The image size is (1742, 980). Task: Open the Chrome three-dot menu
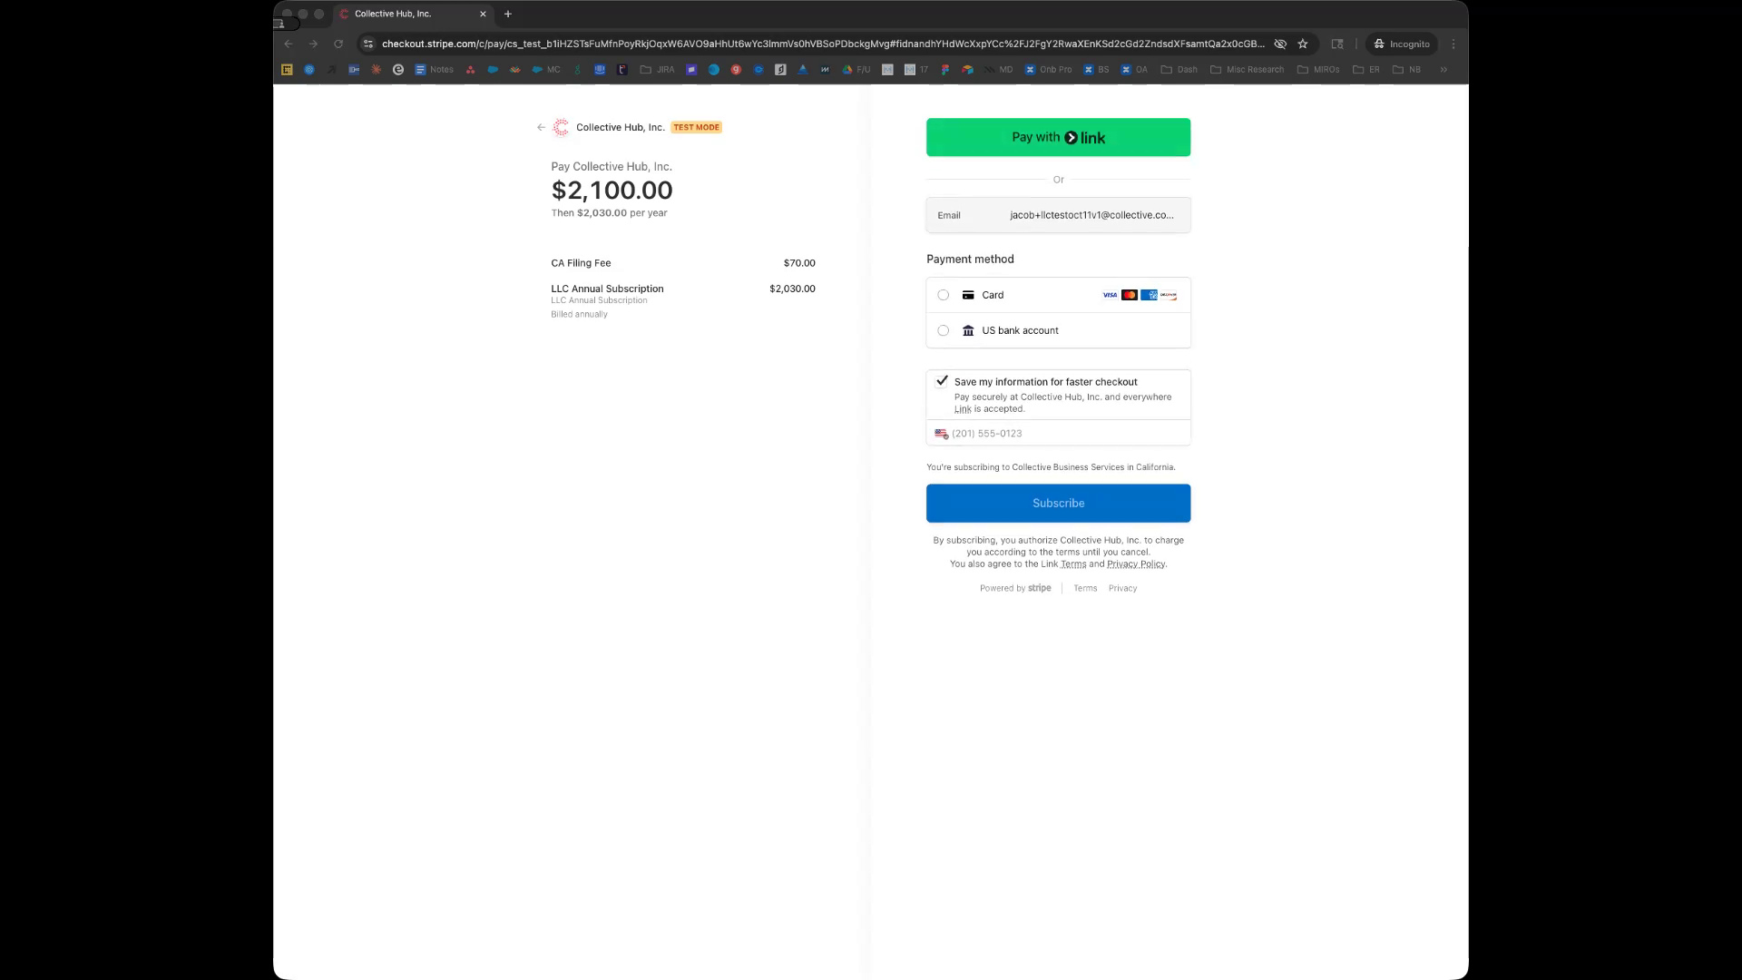click(1453, 44)
